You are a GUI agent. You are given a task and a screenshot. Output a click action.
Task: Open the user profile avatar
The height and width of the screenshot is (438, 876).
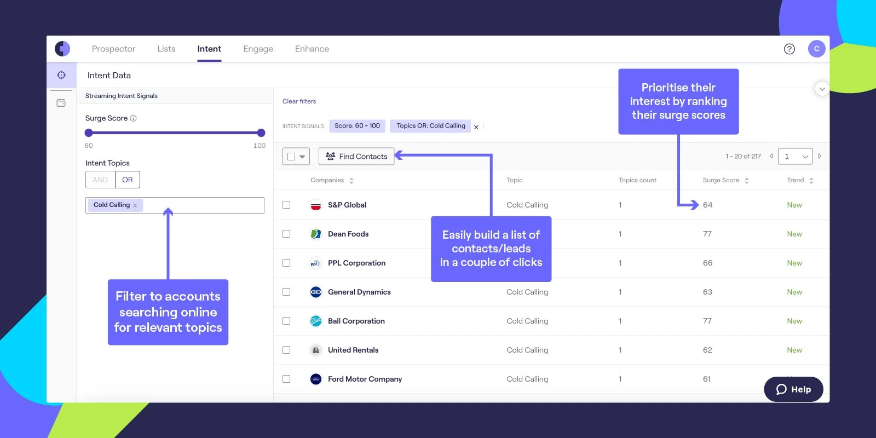pyautogui.click(x=816, y=49)
